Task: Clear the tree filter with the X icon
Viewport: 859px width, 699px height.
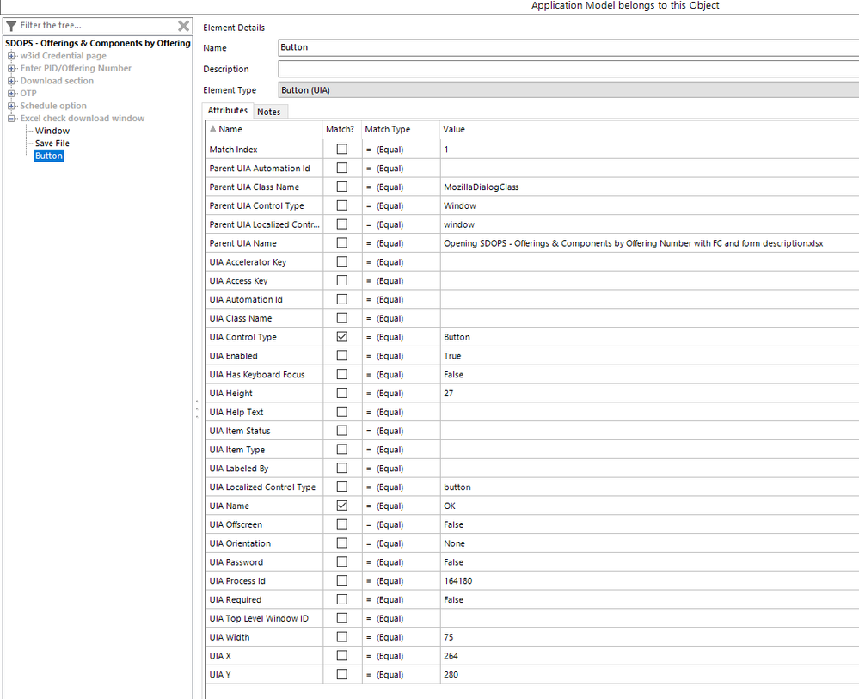Action: coord(183,26)
